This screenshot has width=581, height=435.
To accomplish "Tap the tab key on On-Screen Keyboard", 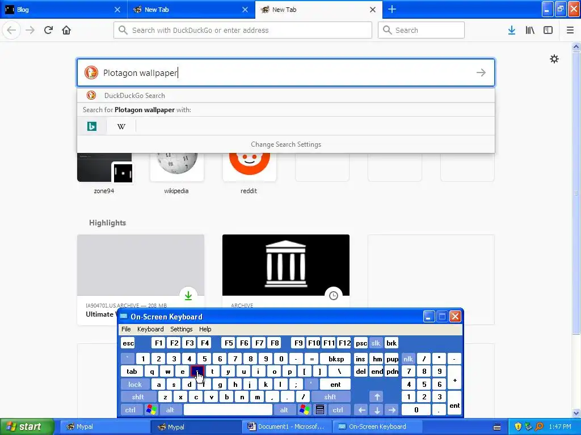I will click(x=132, y=372).
